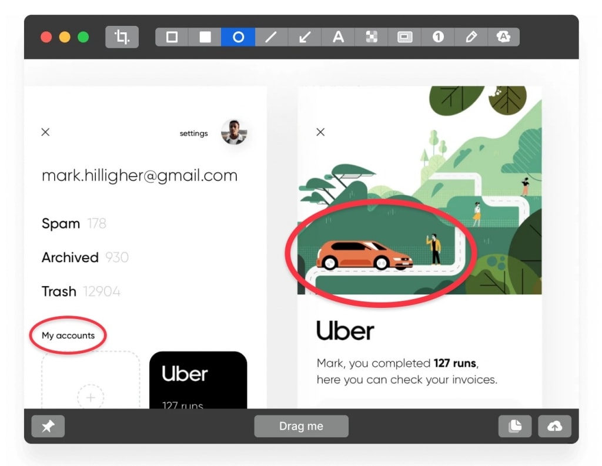Click the 127 runs bold text
This screenshot has height=466, width=602.
tap(456, 363)
